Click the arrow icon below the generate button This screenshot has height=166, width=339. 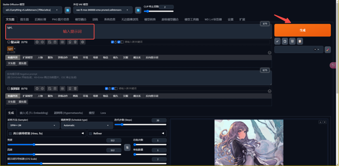pos(277,41)
